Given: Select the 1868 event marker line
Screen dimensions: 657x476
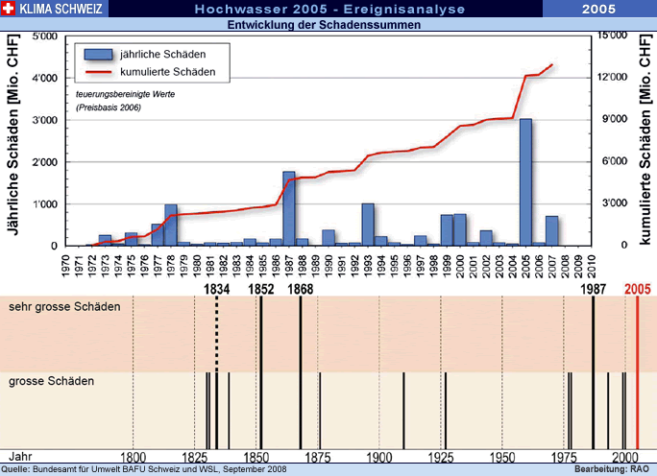Looking at the screenshot, I should point(301,365).
